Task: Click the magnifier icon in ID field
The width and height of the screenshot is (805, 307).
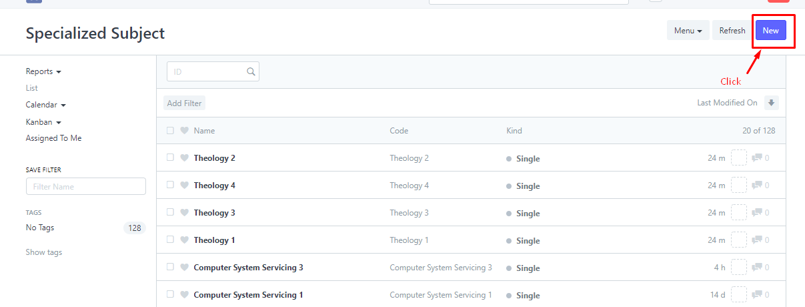Action: click(251, 71)
